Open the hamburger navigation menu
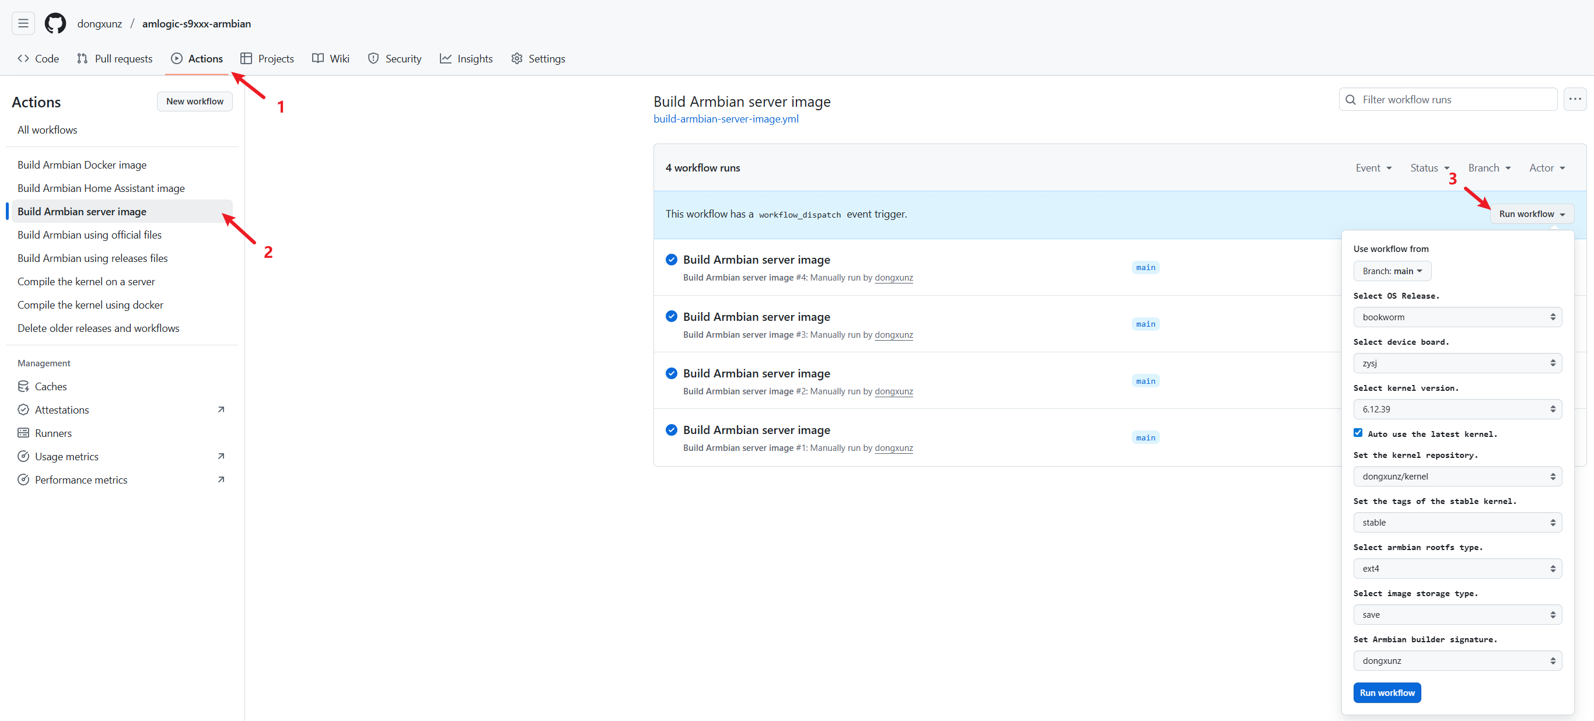 pyautogui.click(x=23, y=23)
